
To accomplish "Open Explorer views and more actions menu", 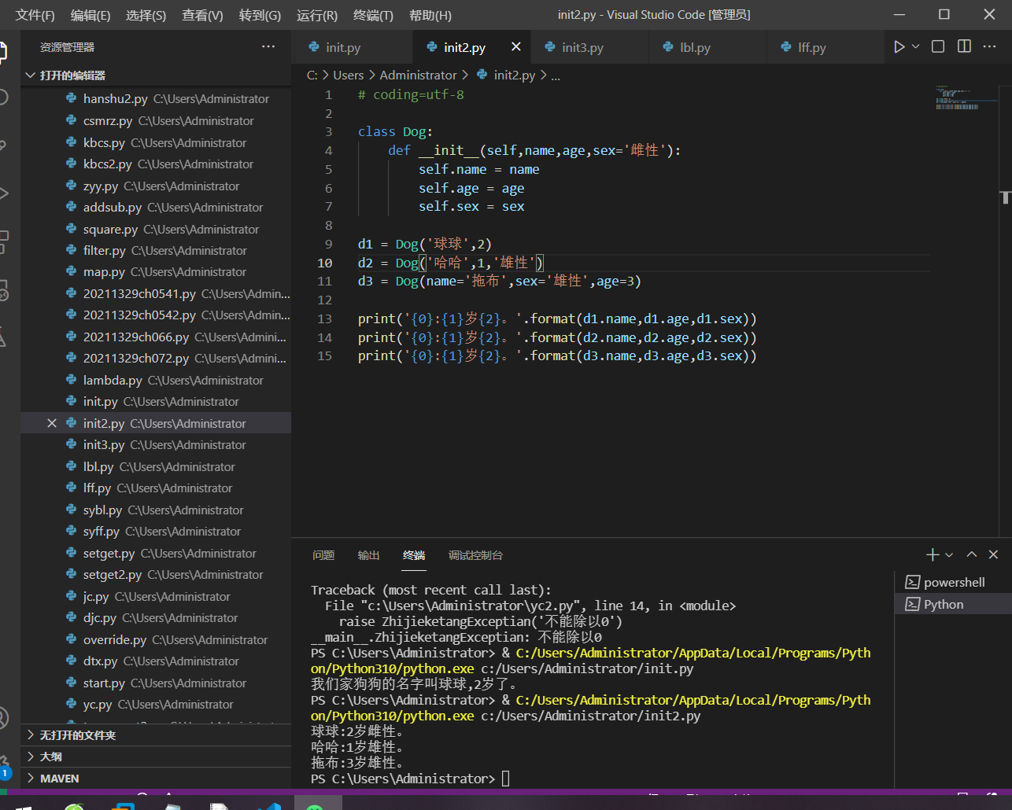I will 268,47.
